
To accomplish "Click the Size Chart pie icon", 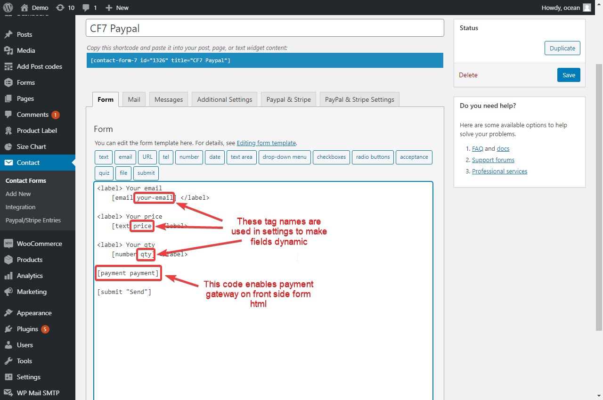I will (8, 147).
